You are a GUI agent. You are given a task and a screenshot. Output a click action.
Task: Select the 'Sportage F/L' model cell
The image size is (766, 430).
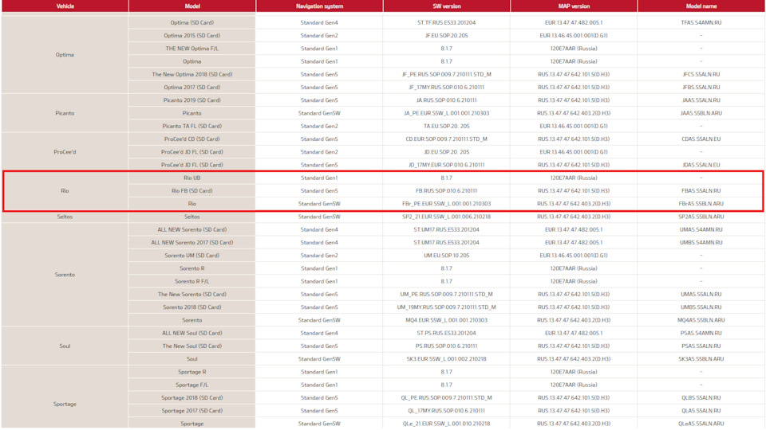point(192,385)
